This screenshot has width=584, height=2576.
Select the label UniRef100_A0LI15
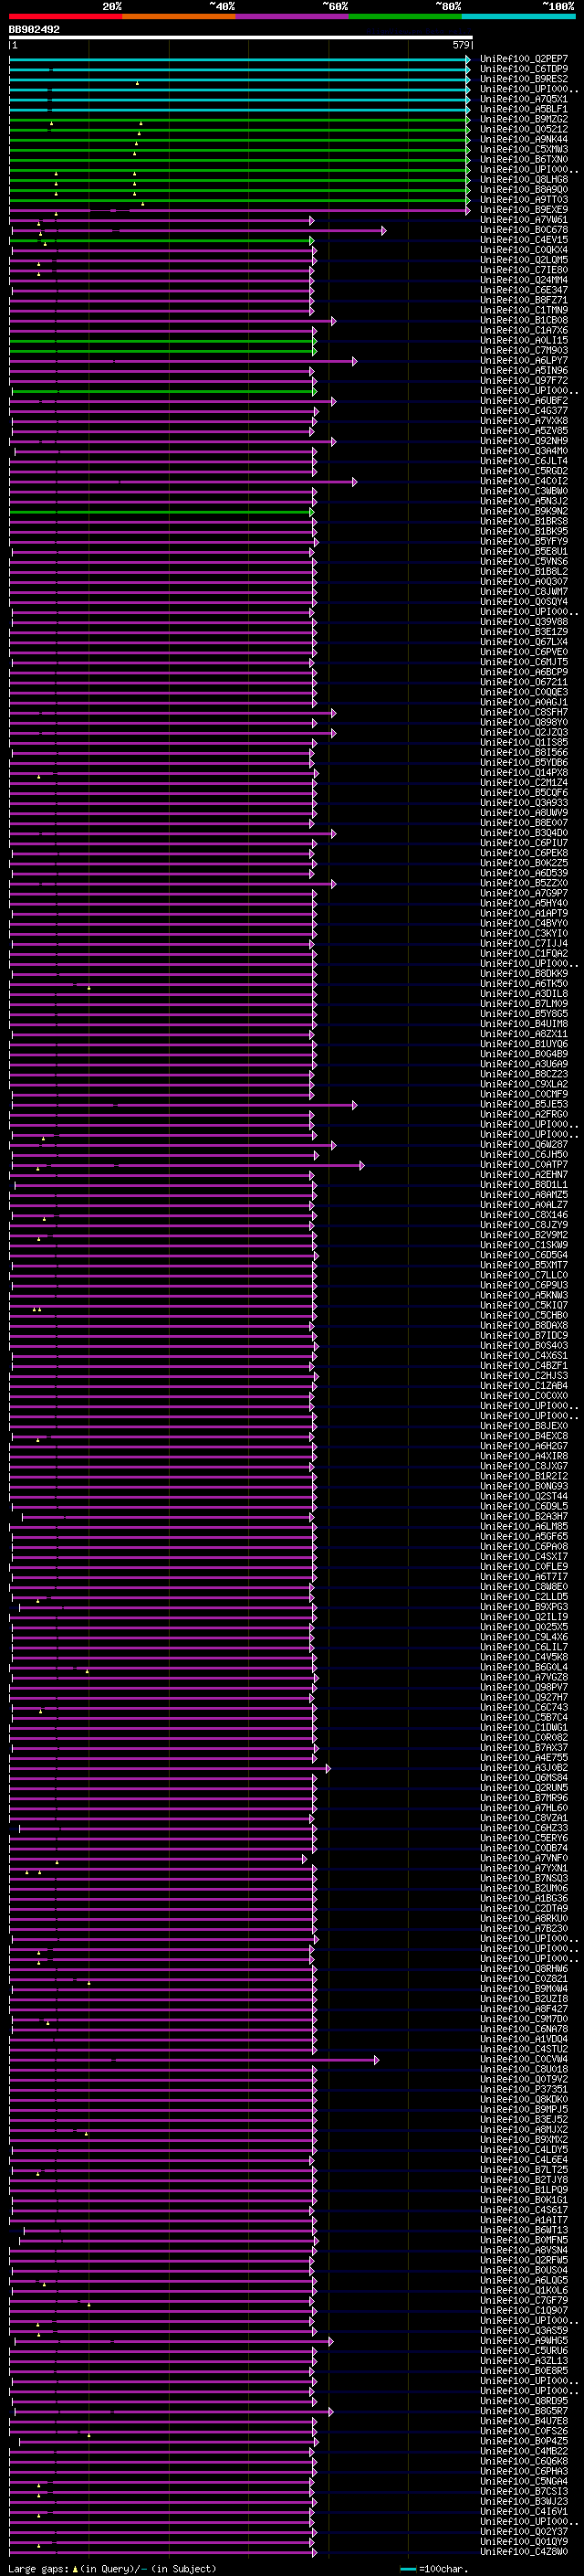523,340
